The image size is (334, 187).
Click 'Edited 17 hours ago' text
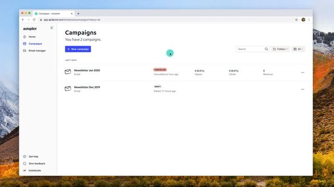coord(165,91)
